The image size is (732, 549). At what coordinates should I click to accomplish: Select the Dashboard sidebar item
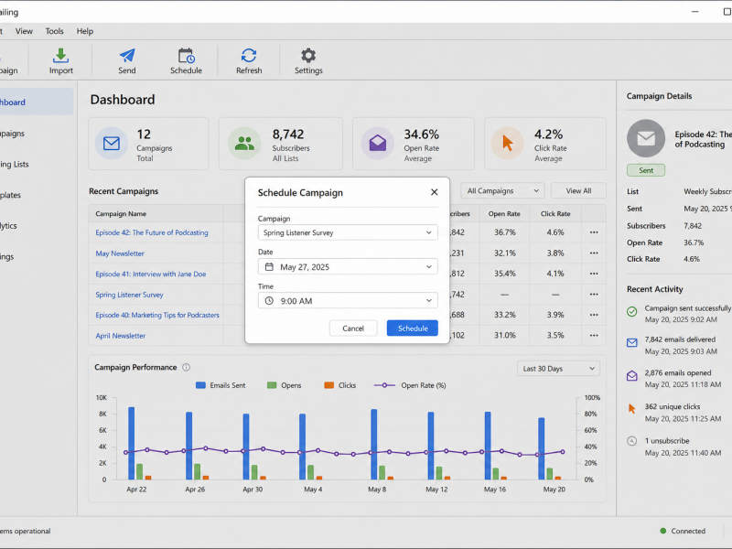[36, 102]
